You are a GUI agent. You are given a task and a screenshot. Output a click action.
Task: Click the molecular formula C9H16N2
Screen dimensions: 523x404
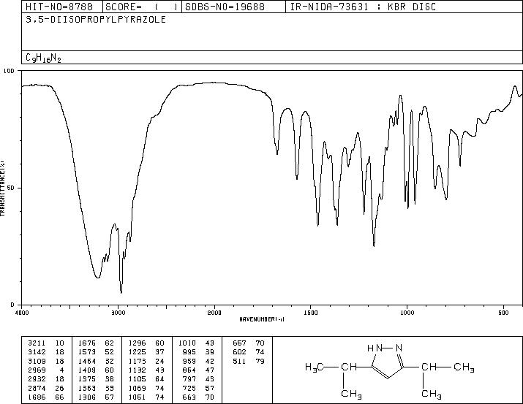[43, 58]
